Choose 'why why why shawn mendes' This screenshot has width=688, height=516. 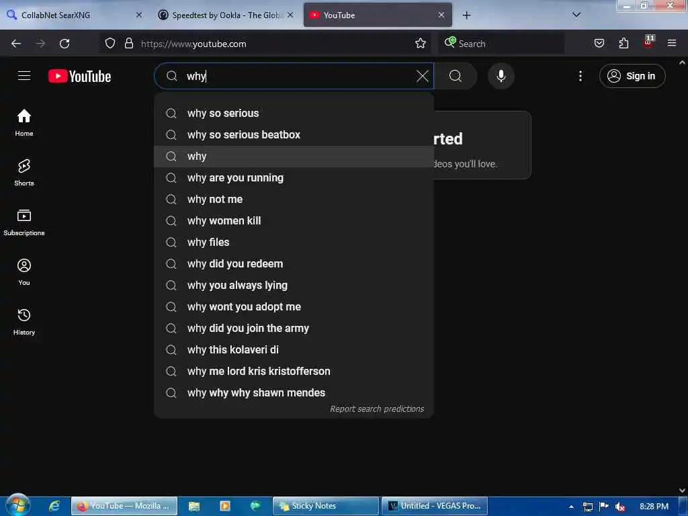coord(294,392)
